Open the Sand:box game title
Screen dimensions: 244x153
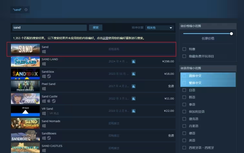(48, 72)
